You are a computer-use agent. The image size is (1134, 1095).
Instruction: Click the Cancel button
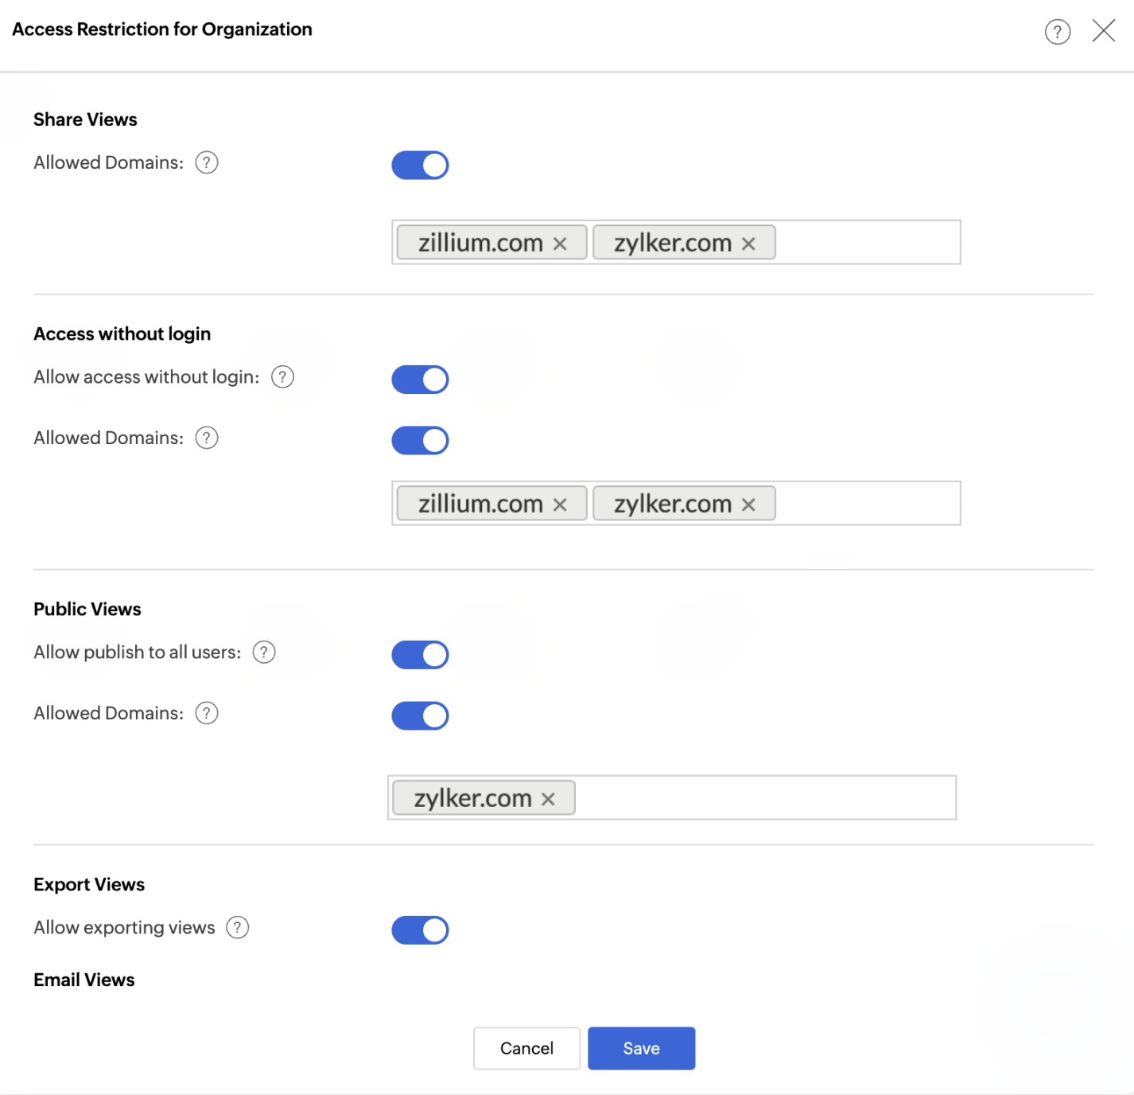526,1048
